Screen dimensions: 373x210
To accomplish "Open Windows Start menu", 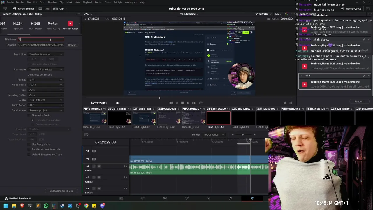I will pyautogui.click(x=6, y=206).
